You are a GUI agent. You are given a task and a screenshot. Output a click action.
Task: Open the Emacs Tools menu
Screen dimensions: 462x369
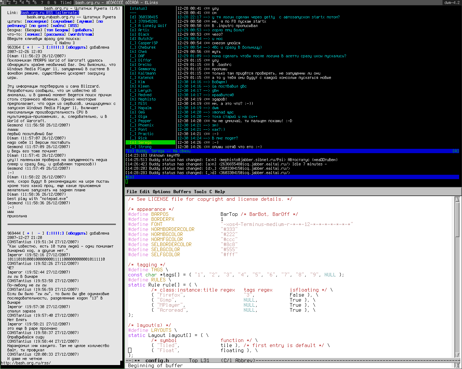(x=200, y=192)
